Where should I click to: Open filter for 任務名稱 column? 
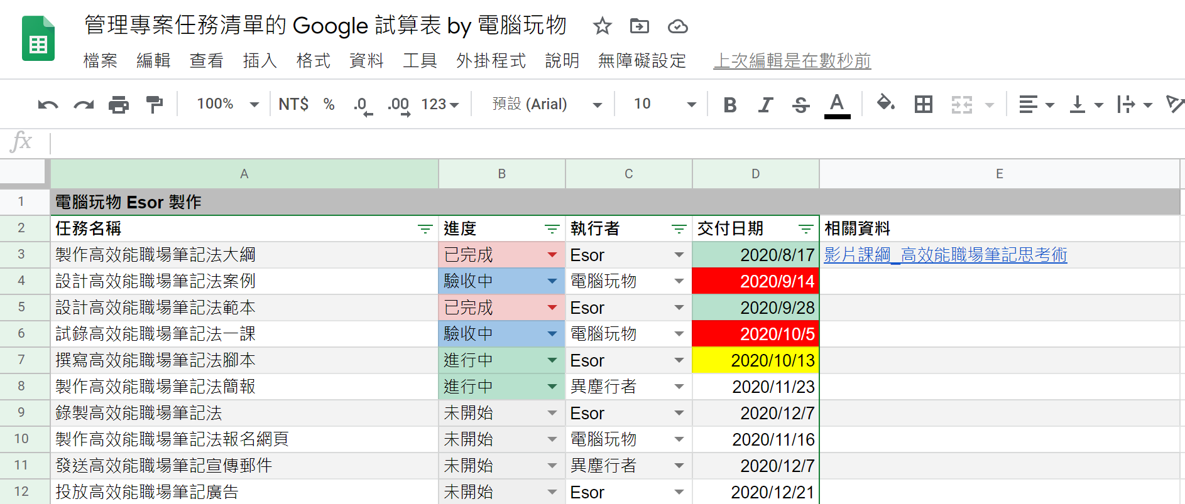coord(425,229)
